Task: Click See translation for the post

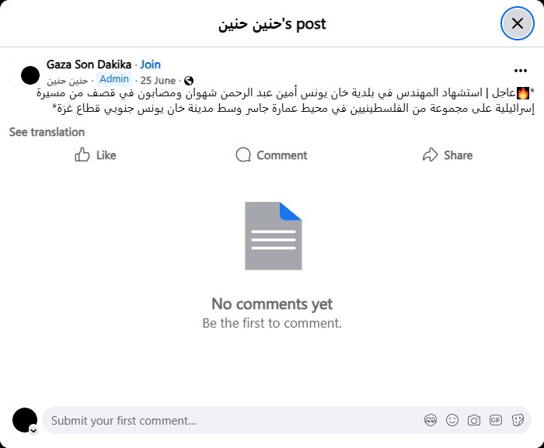Action: (47, 132)
